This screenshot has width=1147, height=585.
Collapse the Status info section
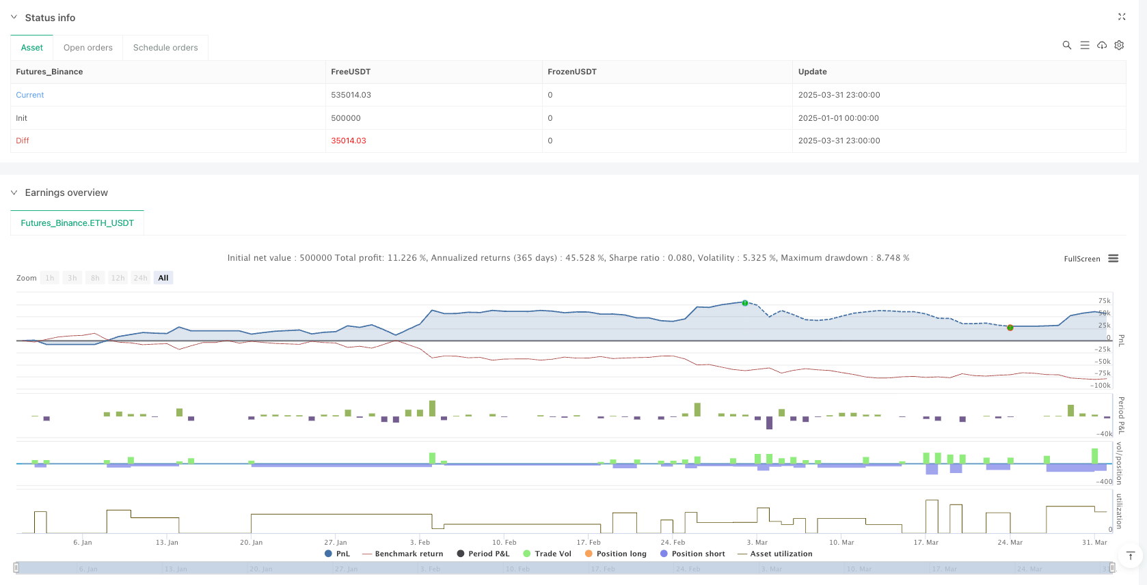[14, 18]
